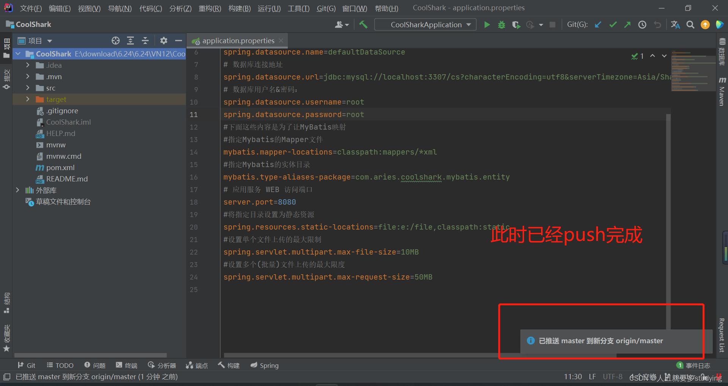The image size is (728, 386).
Task: Open Search Everywhere magnifier icon
Action: coord(690,25)
